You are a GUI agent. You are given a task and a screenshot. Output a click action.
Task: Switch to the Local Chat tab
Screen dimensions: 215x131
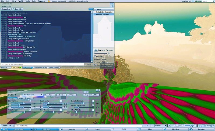coord(16,68)
